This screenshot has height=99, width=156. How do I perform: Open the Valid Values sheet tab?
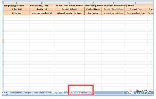click(81, 93)
